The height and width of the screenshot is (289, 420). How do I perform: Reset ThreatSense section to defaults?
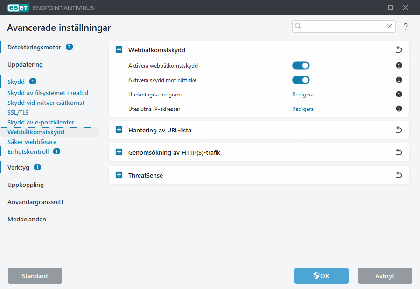pyautogui.click(x=399, y=175)
